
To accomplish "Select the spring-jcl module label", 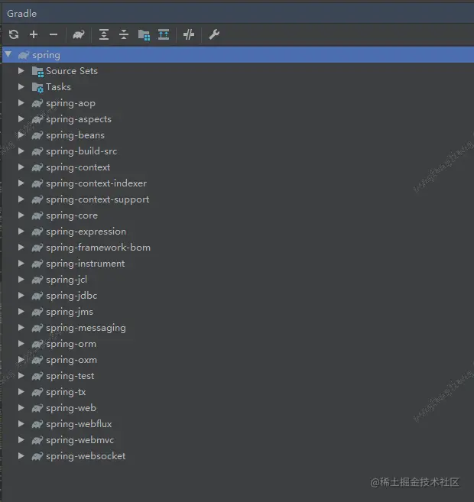I will (67, 280).
